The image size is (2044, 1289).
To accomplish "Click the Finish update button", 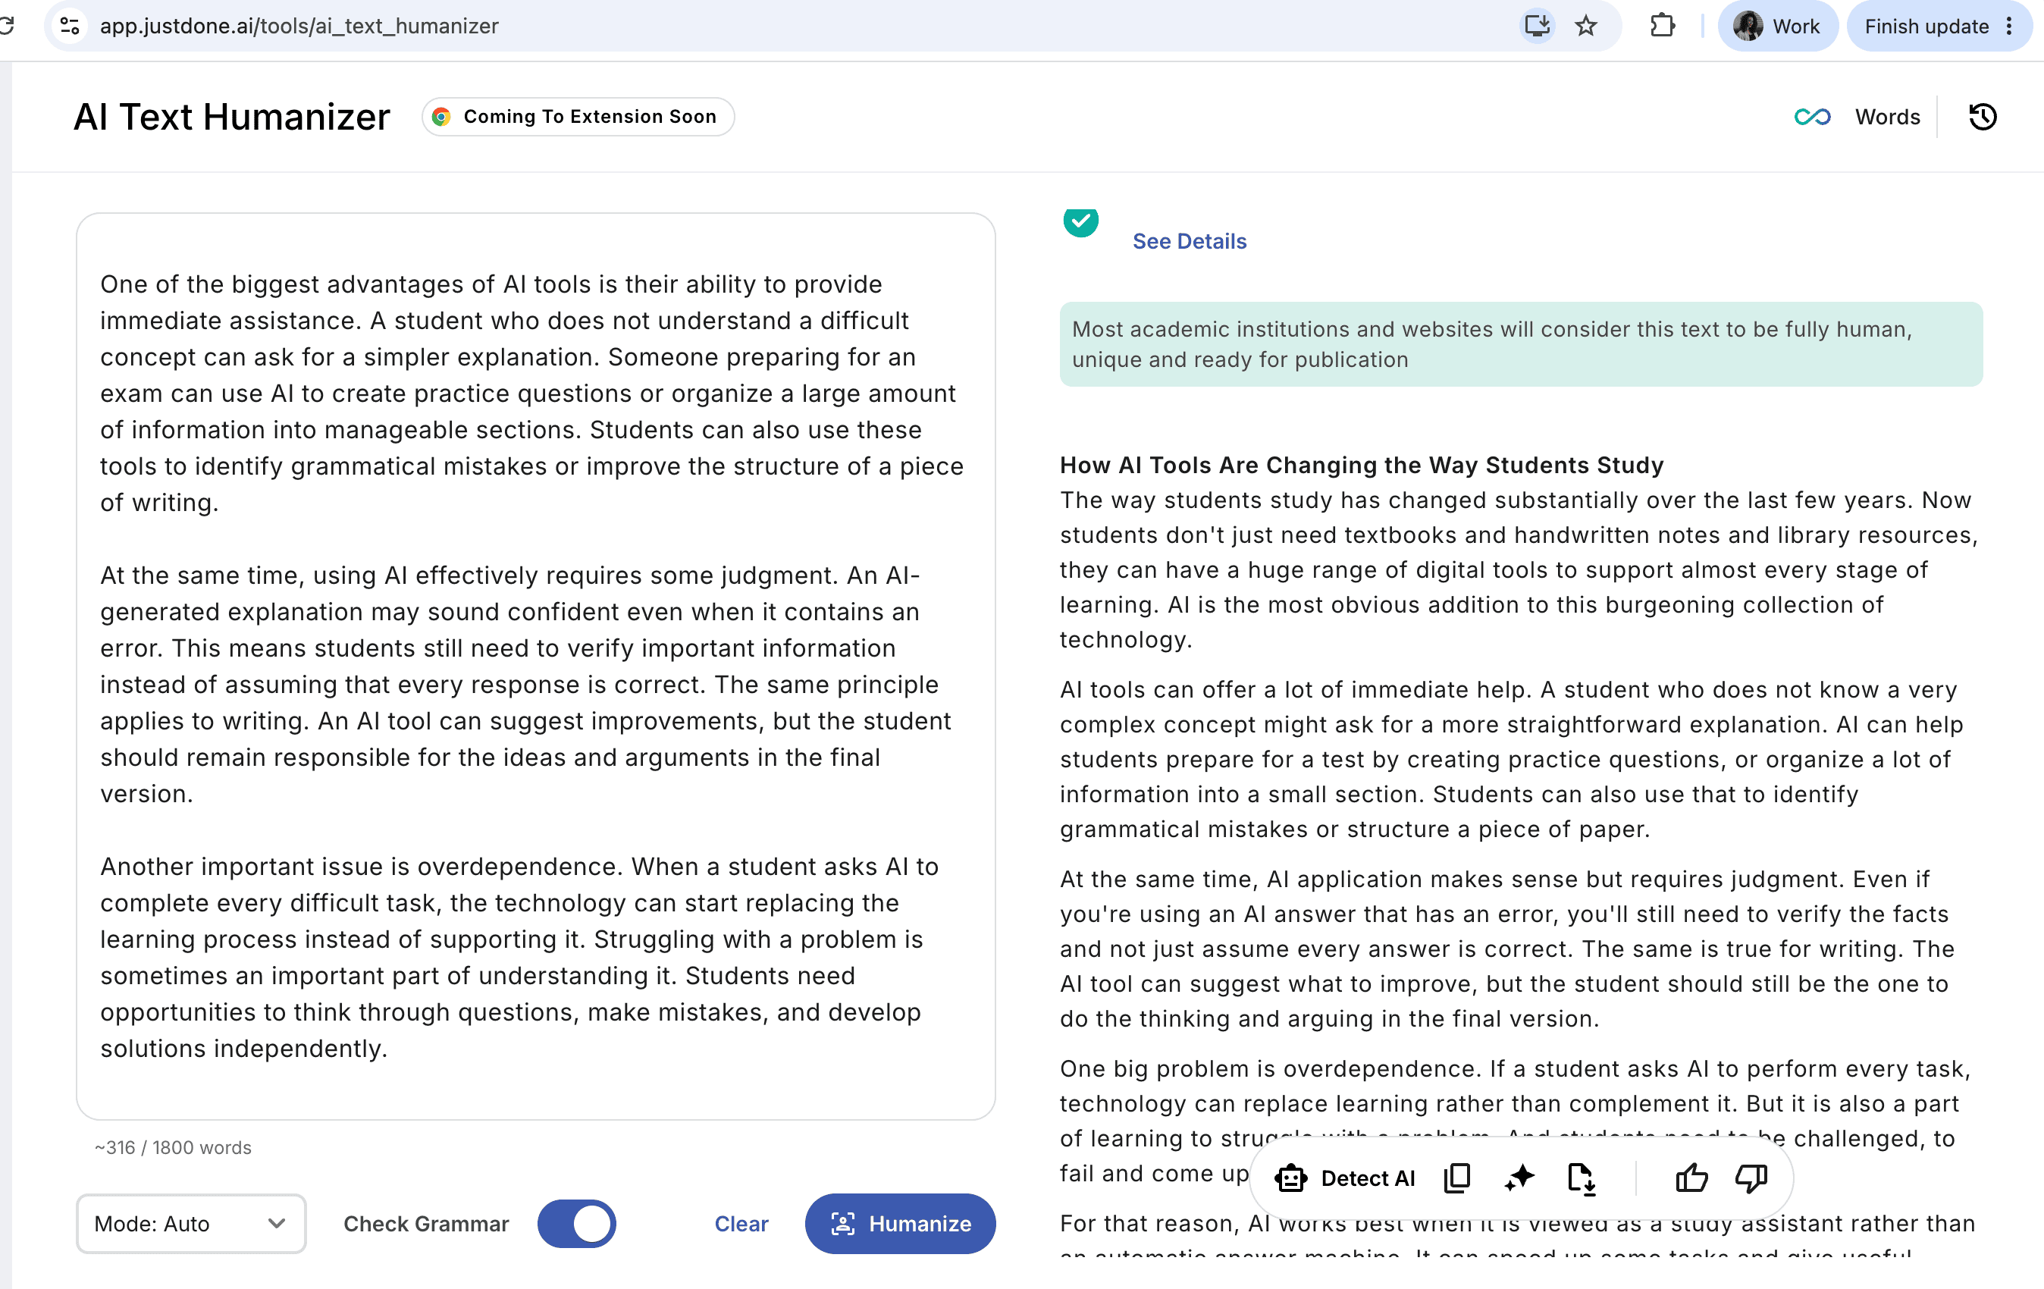I will pyautogui.click(x=1939, y=27).
